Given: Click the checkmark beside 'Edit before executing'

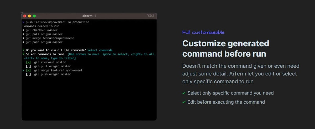Looking at the screenshot, I should [184, 102].
